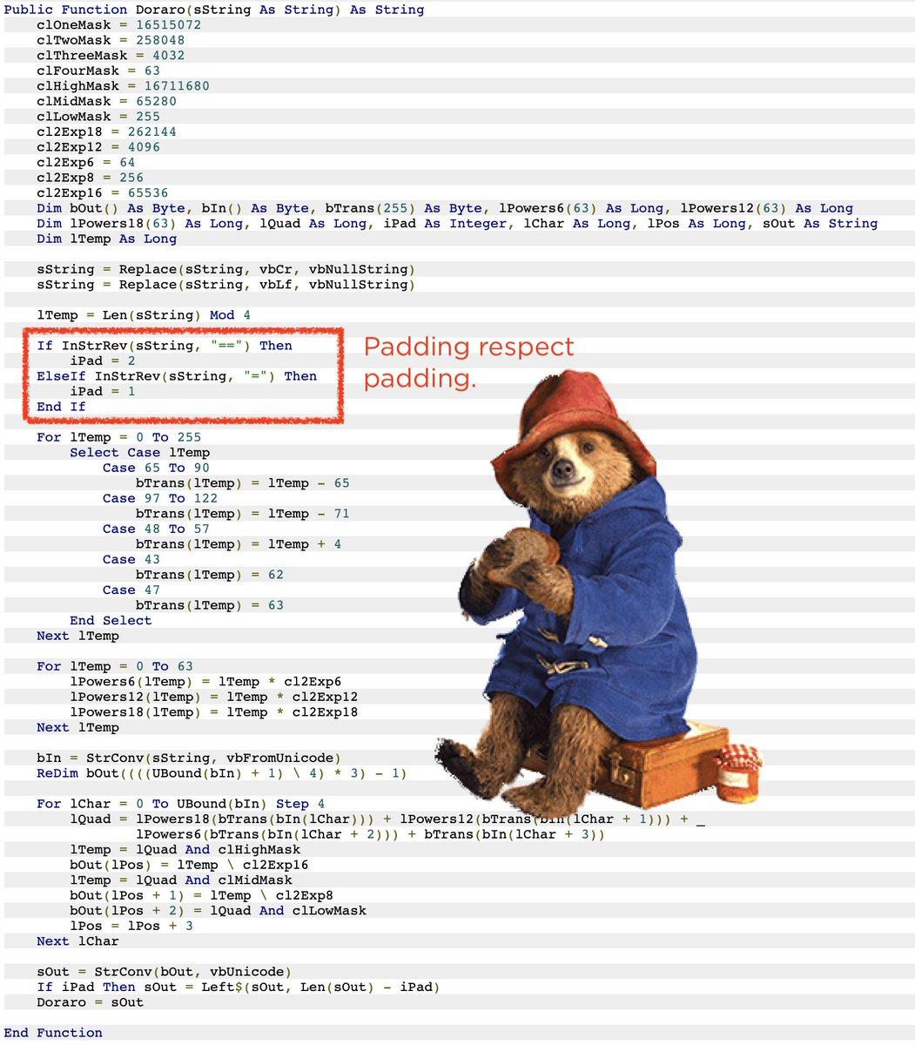Click 'sOut = StrConv(bOut, vbUnicode)' line
This screenshot has height=1045, width=915.
pyautogui.click(x=165, y=971)
